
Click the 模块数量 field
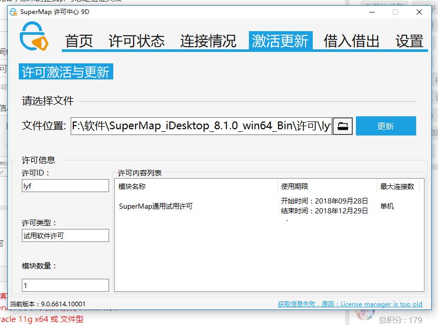pos(65,286)
